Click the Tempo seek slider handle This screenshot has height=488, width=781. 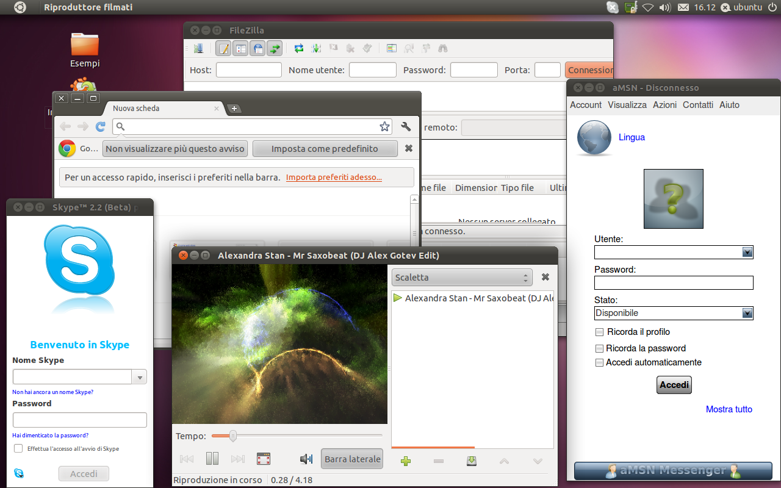[232, 436]
